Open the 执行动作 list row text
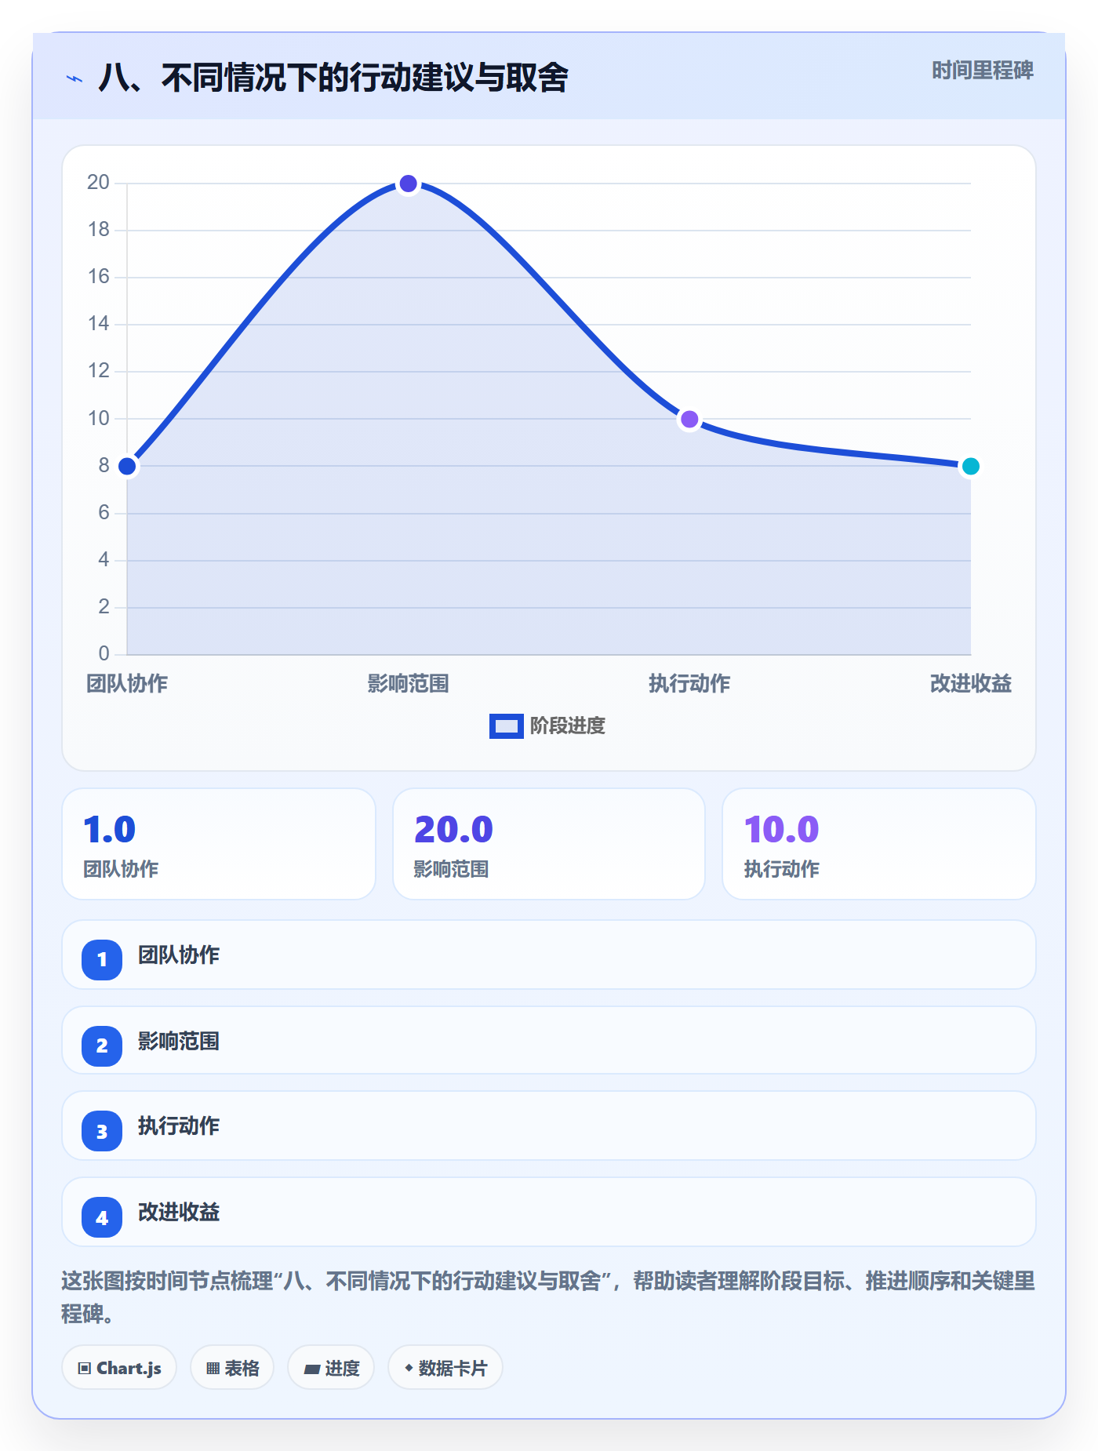1098x1451 pixels. coord(179,1126)
